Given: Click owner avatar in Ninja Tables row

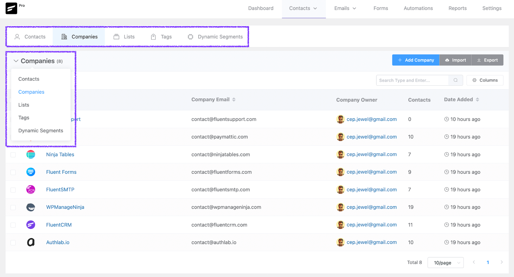Looking at the screenshot, I should [x=341, y=155].
